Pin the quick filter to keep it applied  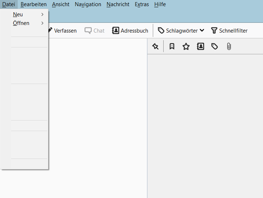155,46
